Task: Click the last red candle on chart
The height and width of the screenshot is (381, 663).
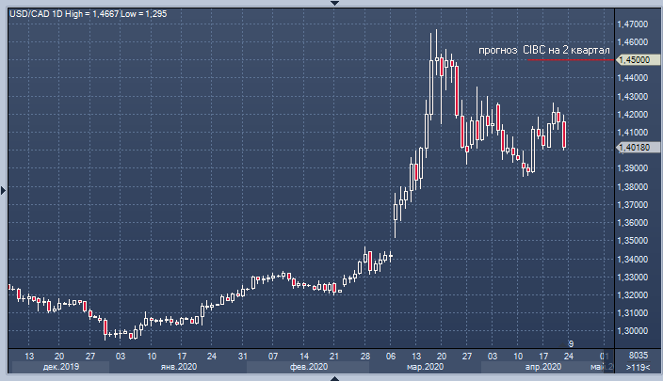Action: [x=564, y=135]
